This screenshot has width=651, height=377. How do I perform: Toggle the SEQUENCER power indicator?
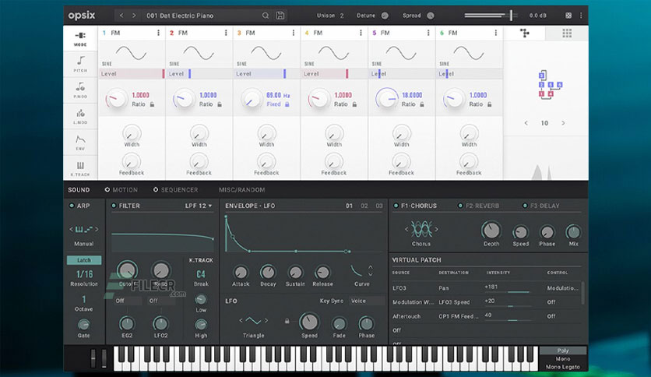pos(156,190)
